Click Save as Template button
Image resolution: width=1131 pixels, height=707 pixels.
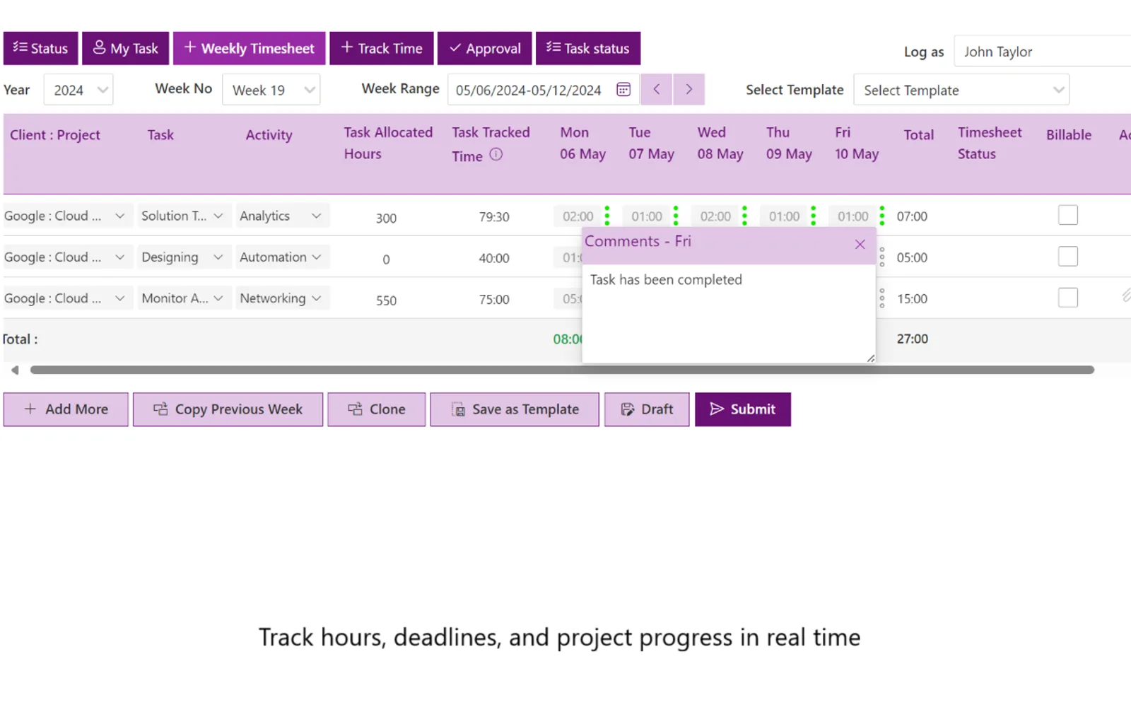click(x=515, y=409)
